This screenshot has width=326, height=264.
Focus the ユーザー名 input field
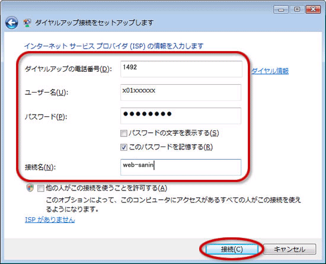tap(181, 93)
